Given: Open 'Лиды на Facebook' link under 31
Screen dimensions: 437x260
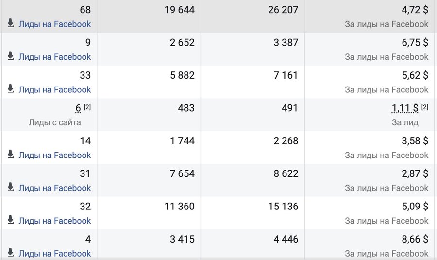Looking at the screenshot, I should click(54, 188).
